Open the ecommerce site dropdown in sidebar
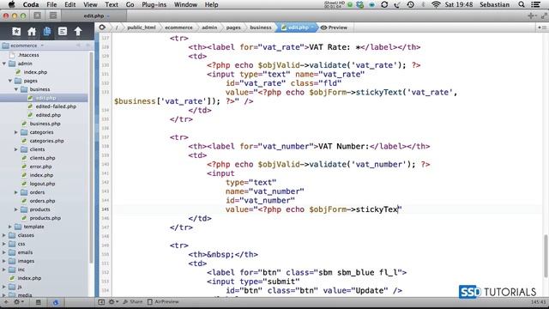The width and height of the screenshot is (549, 309). tap(23, 45)
